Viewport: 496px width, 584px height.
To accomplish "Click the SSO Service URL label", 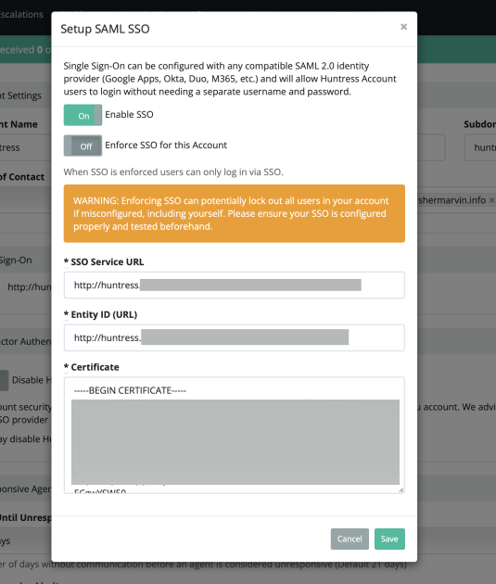I will pos(108,261).
